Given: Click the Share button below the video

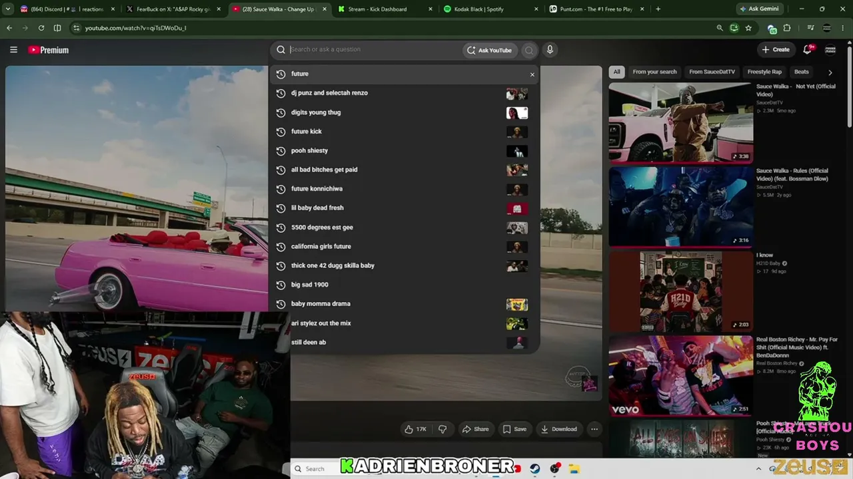Looking at the screenshot, I should tap(476, 429).
